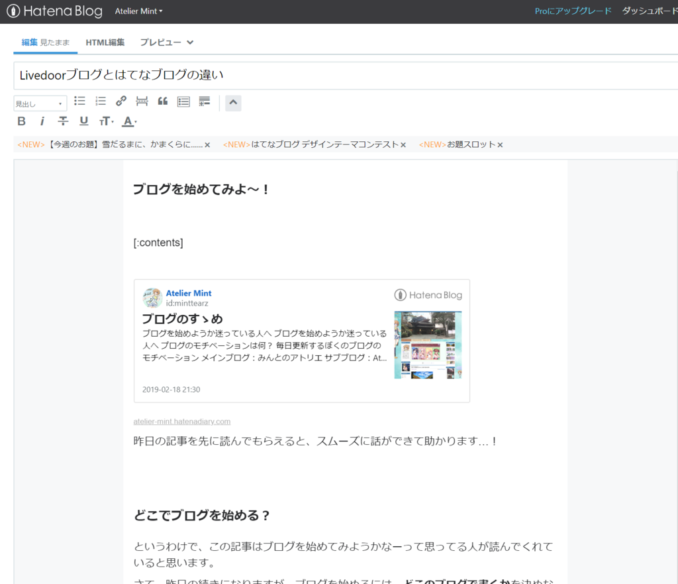Screen dimensions: 678x584
Task: Open the font size dropdown
Action: point(107,121)
